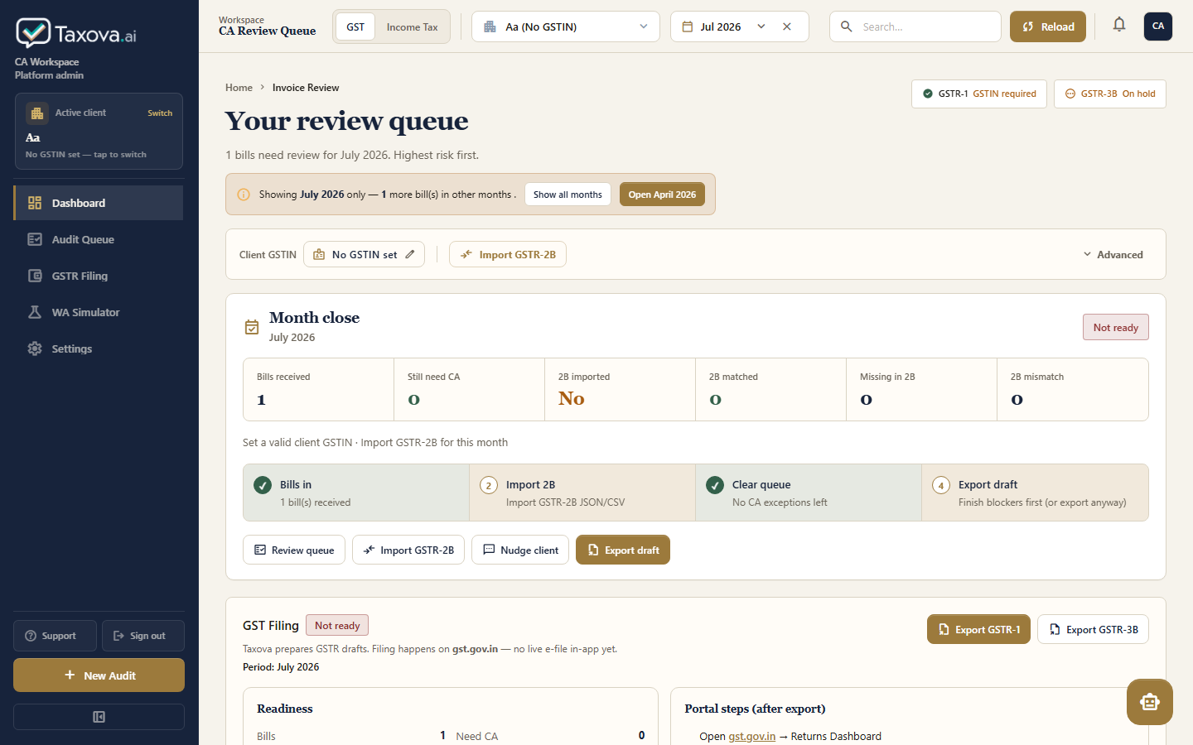Start a New Audit

(x=99, y=675)
